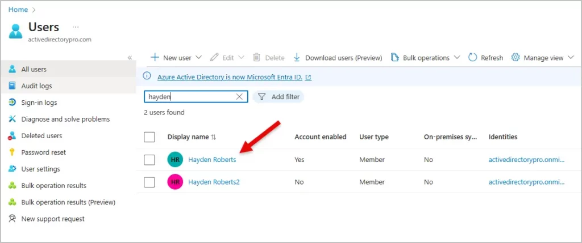Click the info icon in the banner

click(x=147, y=76)
